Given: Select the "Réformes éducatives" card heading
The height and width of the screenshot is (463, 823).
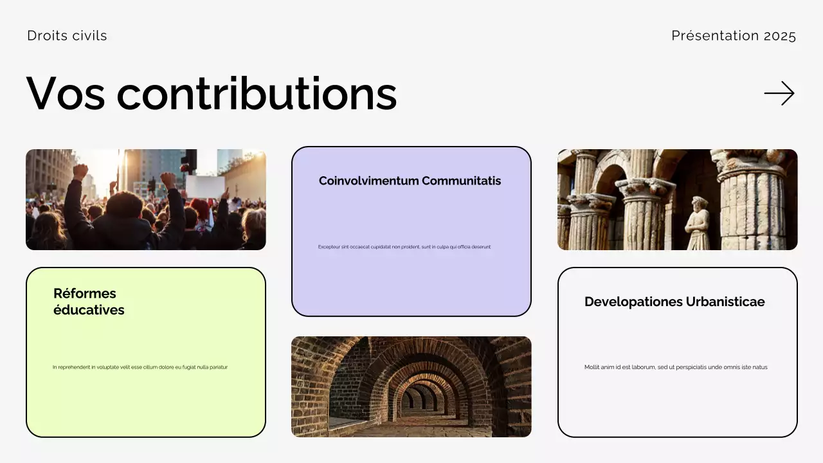Looking at the screenshot, I should coord(89,302).
